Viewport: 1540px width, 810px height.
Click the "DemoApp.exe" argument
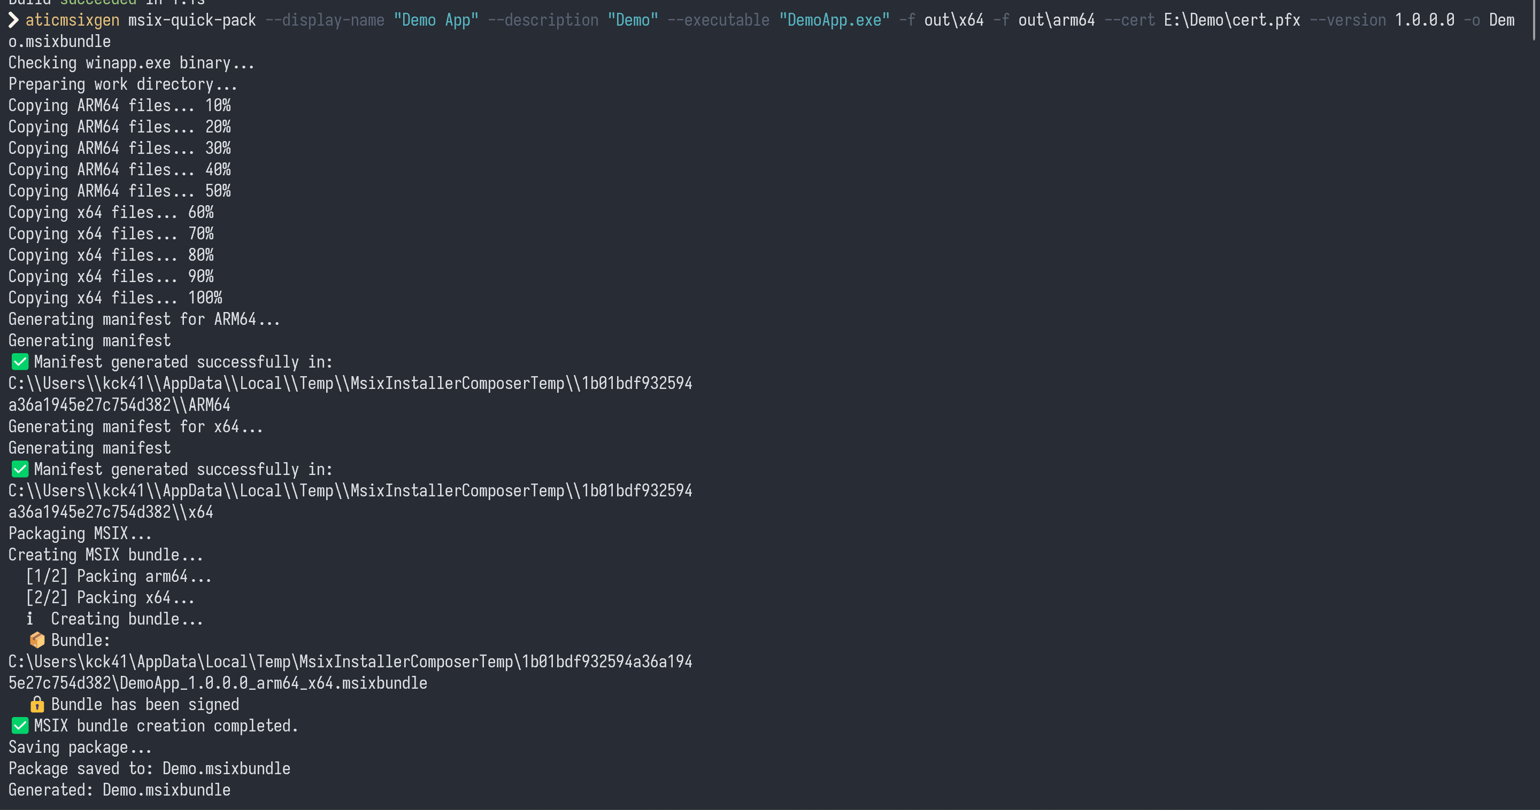tap(834, 20)
